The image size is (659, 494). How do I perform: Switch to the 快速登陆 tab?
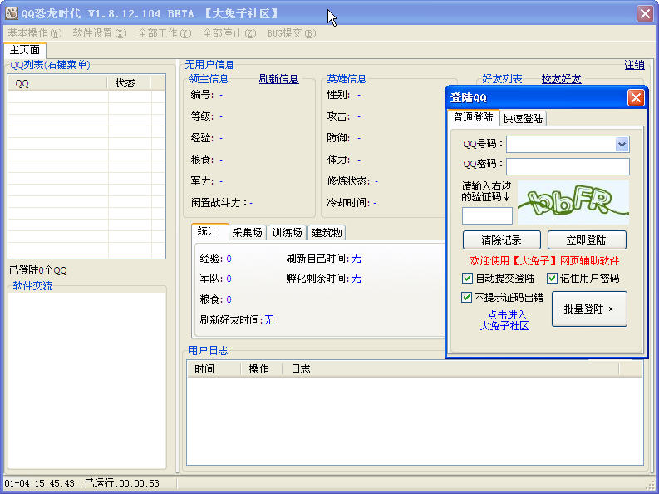523,119
